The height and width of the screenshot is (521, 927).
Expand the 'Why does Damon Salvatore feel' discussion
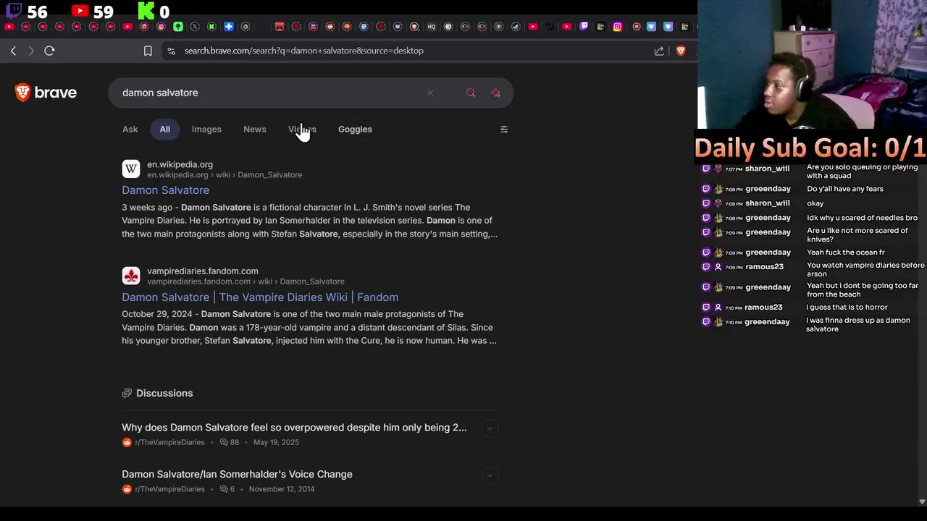490,428
